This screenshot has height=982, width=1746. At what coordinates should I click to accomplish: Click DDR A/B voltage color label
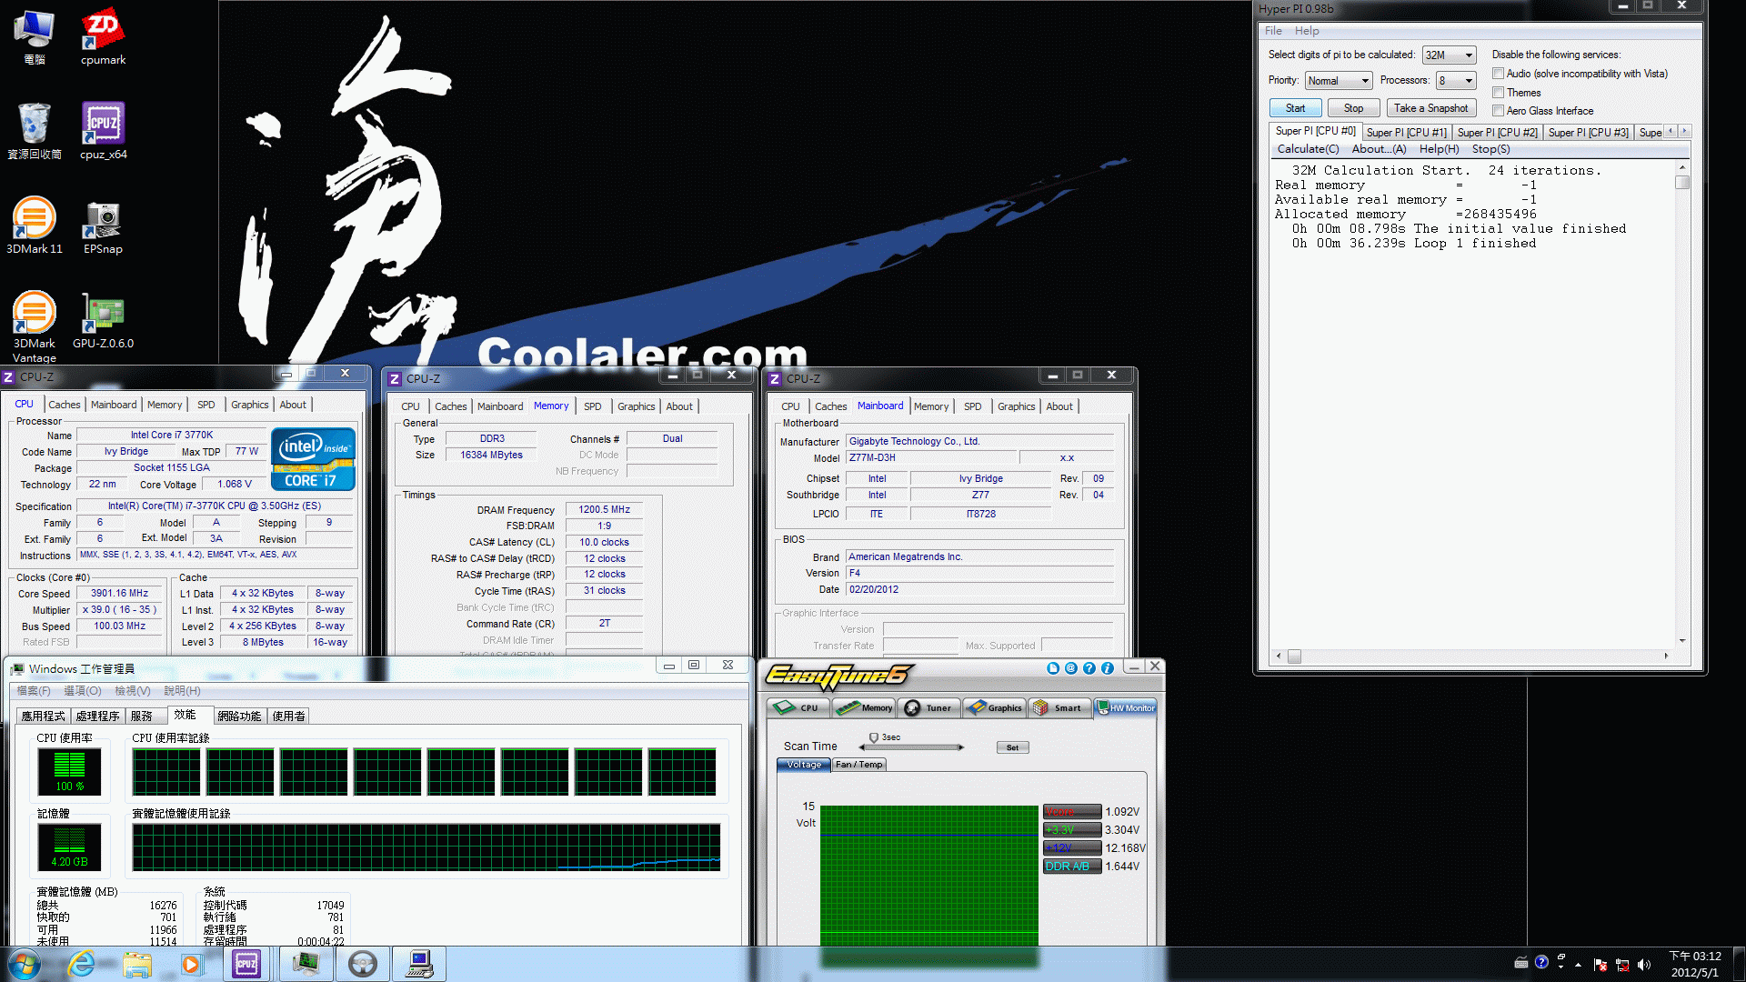click(1072, 867)
